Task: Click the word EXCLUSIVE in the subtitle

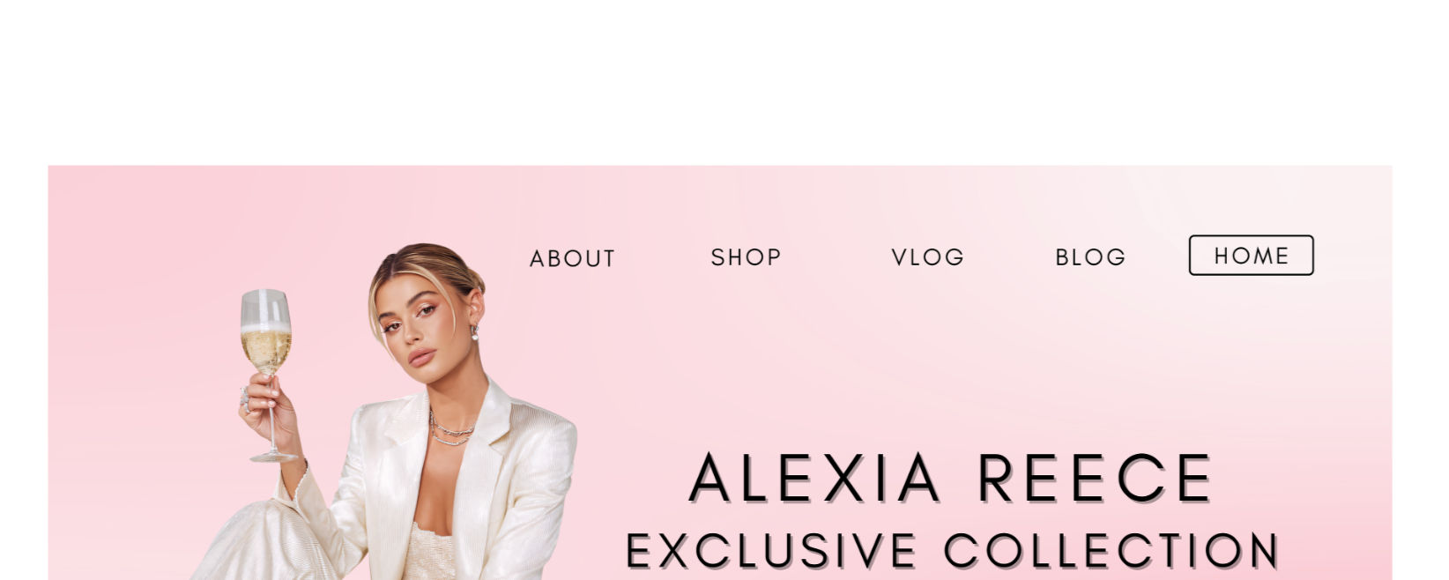Action: pos(771,551)
